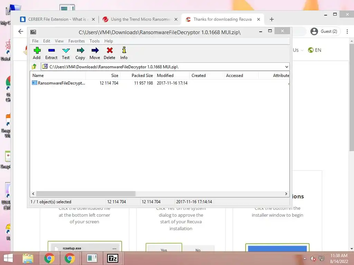Viewport: 354px width, 265px height.
Task: Sort by the Size column header
Action: click(103, 76)
